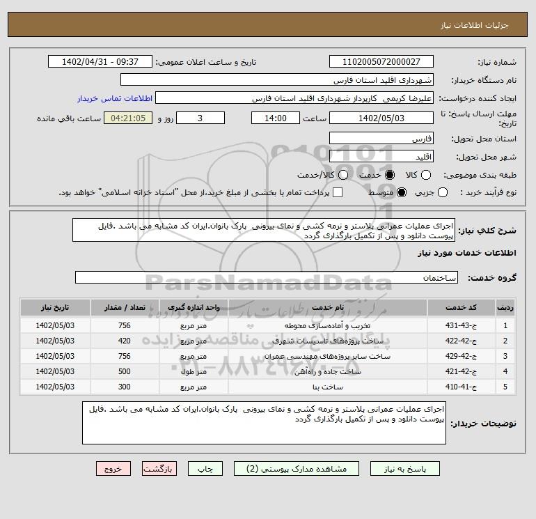Click the 'واحد اندازه گیری' column header
Image resolution: width=536 pixels, height=519 pixels.
tap(194, 307)
